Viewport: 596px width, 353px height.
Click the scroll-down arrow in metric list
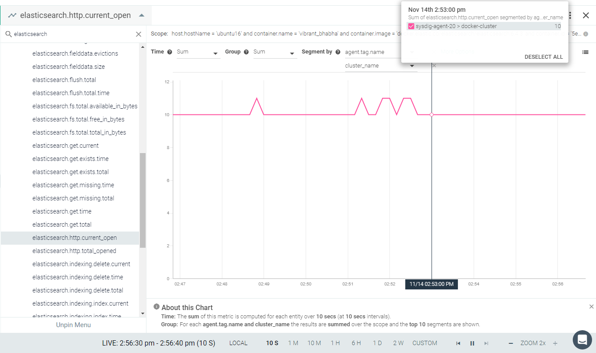[x=142, y=314]
